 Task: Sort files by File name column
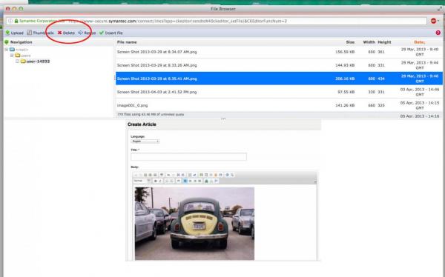point(127,42)
